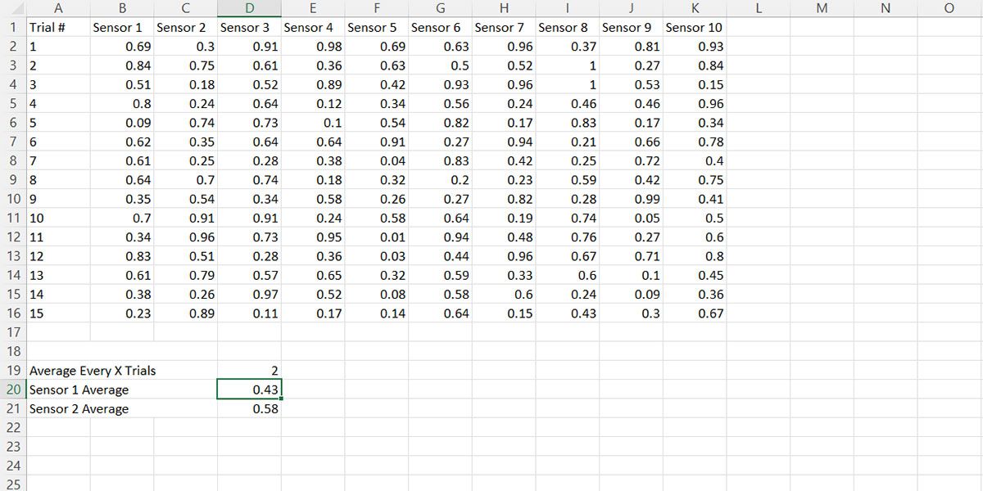
Task: Select Sensor 10 value 0.15 in trial 3
Action: coord(695,84)
